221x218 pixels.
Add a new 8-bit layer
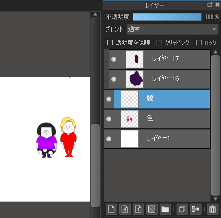click(125, 209)
